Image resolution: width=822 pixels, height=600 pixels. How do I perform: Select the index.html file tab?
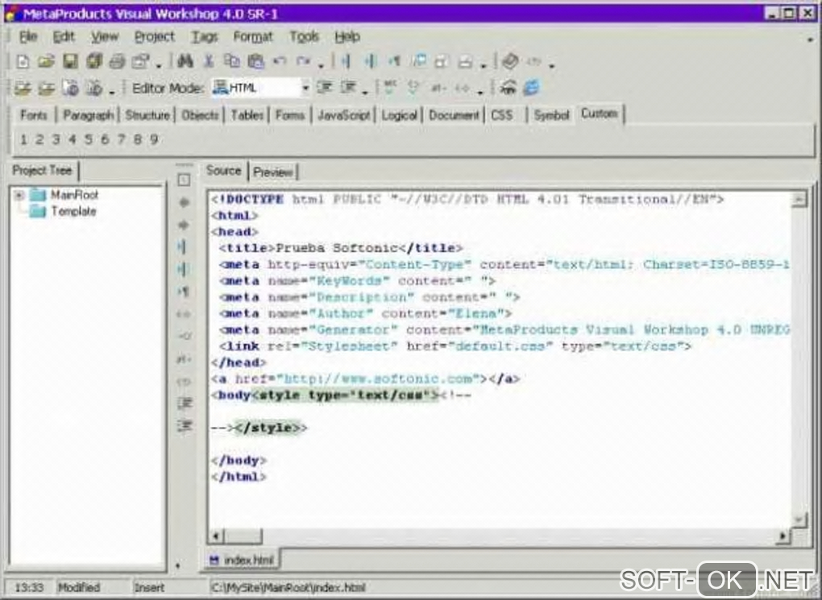pos(242,561)
